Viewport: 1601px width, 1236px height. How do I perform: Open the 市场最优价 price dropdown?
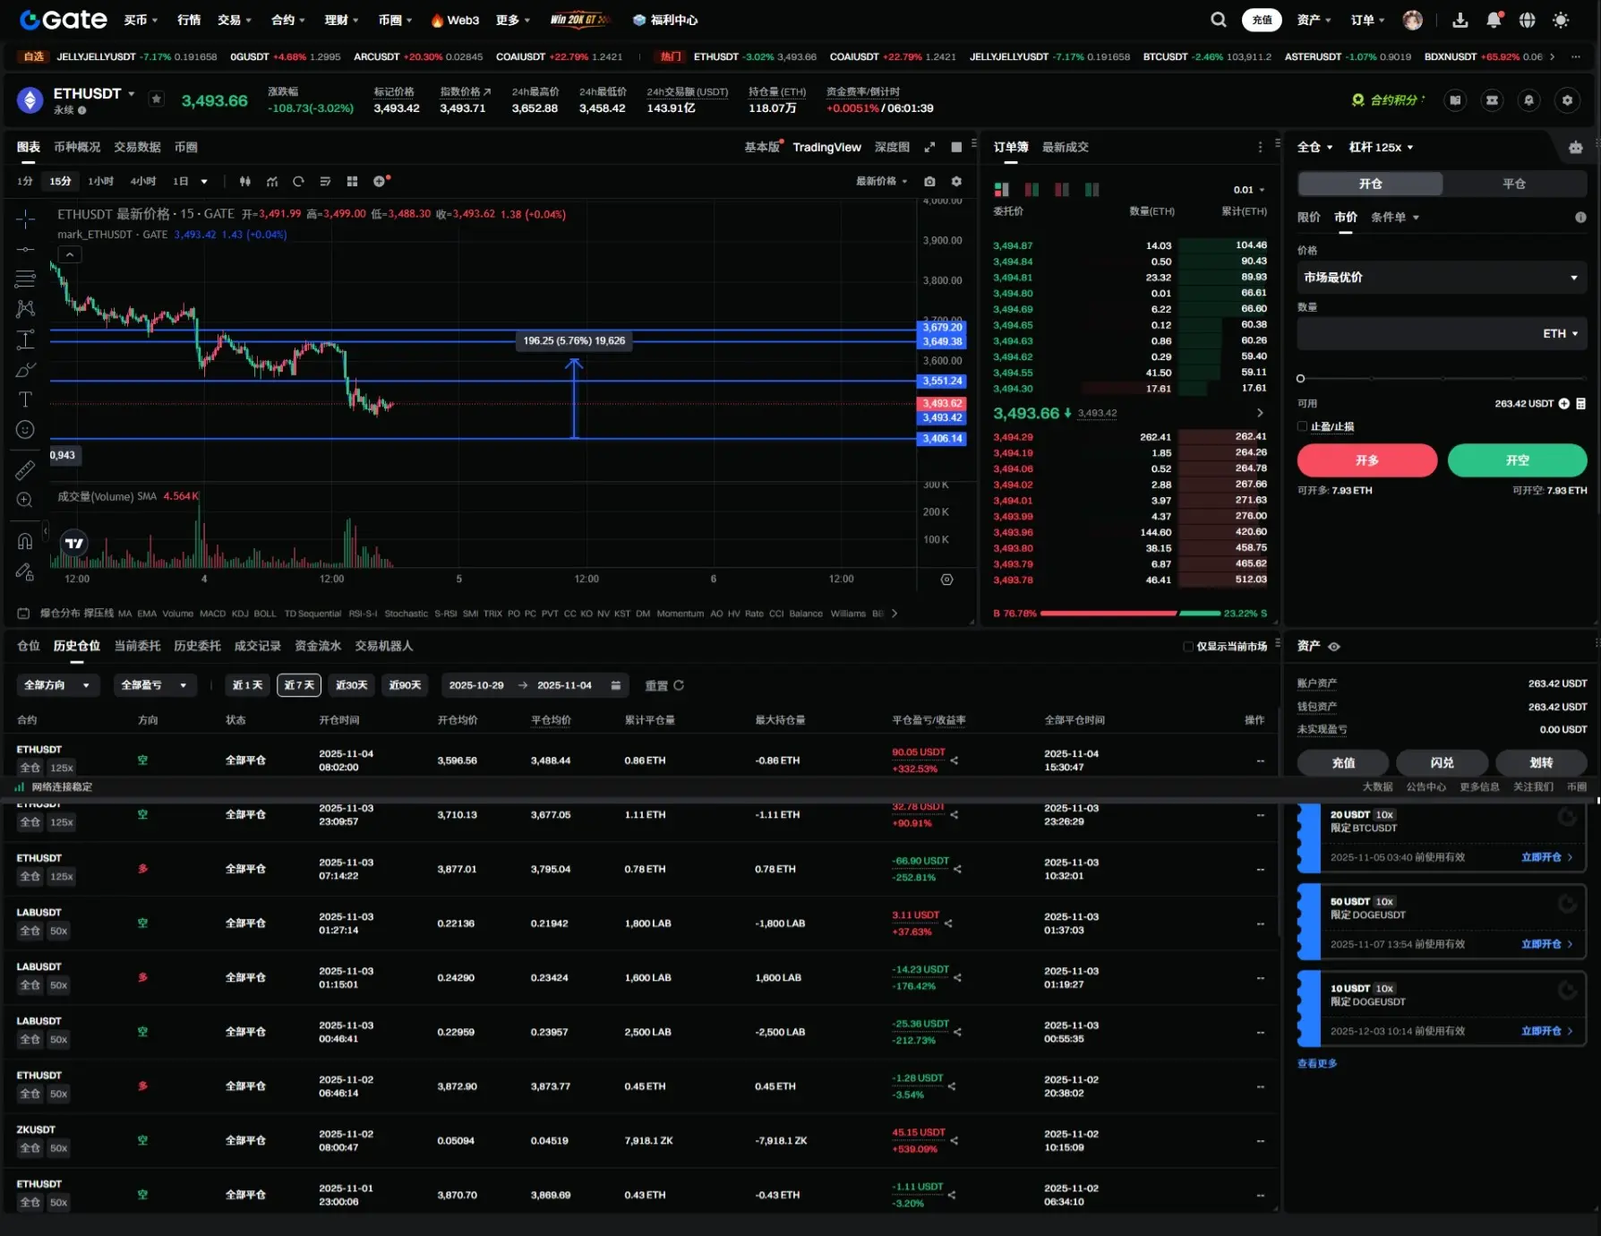tap(1442, 278)
